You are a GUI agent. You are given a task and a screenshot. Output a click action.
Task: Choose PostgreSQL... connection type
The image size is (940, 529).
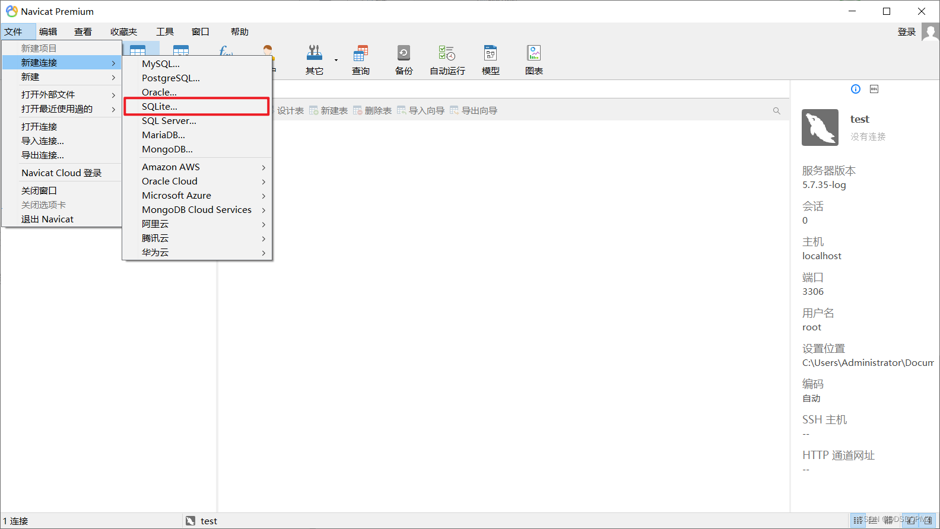tap(197, 78)
